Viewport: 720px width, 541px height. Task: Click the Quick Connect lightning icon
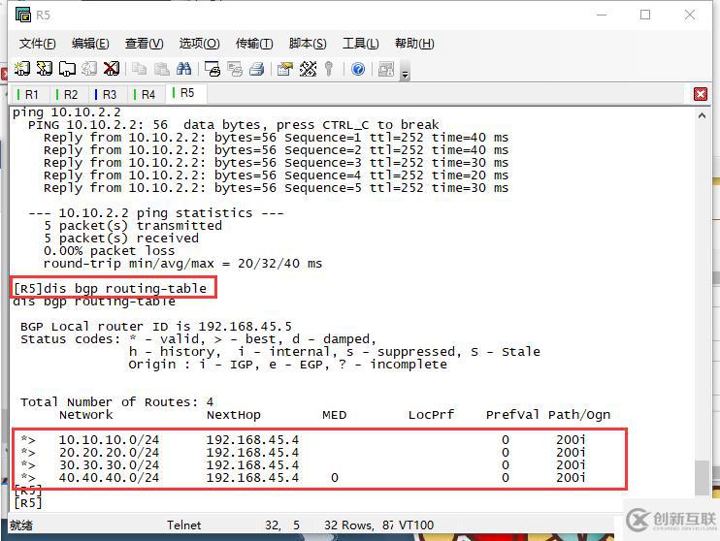pos(45,69)
